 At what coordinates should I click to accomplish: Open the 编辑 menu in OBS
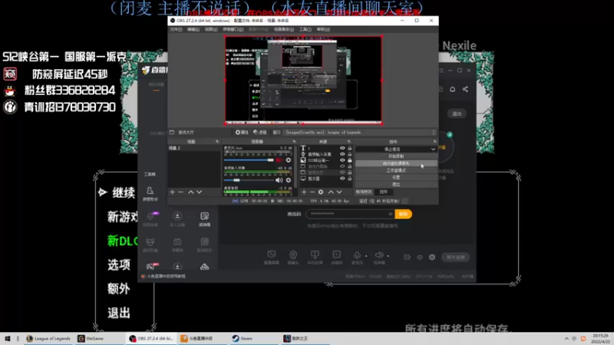[193, 29]
